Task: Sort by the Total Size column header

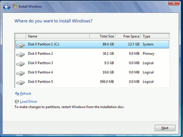Action: coord(102,36)
